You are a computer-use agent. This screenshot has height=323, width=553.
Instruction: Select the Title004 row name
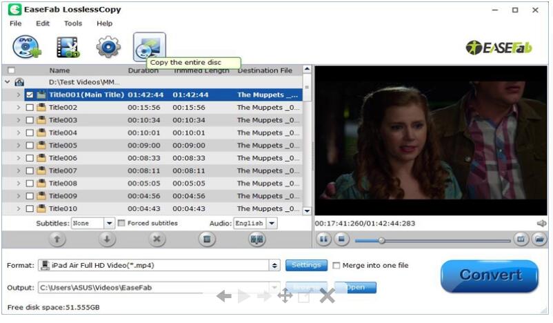(x=63, y=133)
